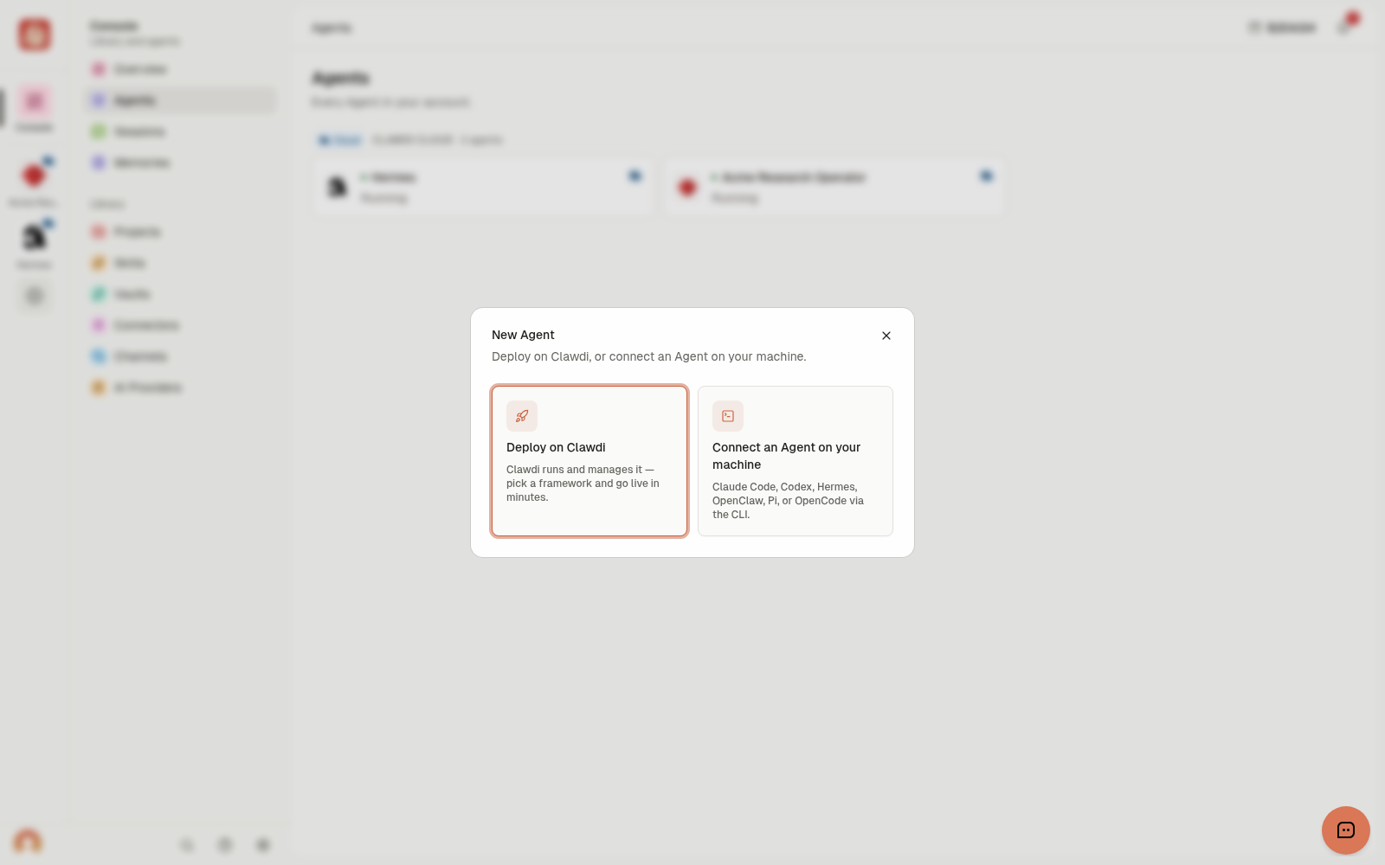
Task: Open the chat support bubble
Action: pos(1346,830)
